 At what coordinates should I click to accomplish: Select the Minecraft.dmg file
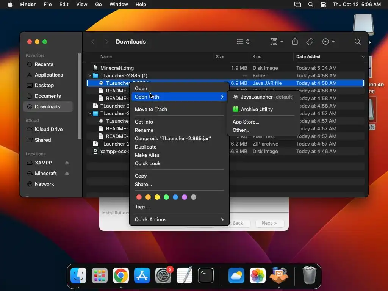tap(225, 68)
